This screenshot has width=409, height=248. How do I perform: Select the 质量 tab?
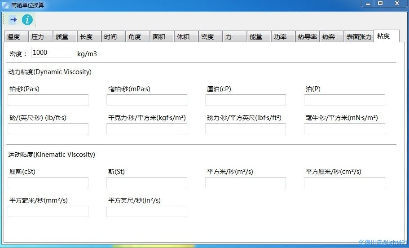(x=65, y=37)
